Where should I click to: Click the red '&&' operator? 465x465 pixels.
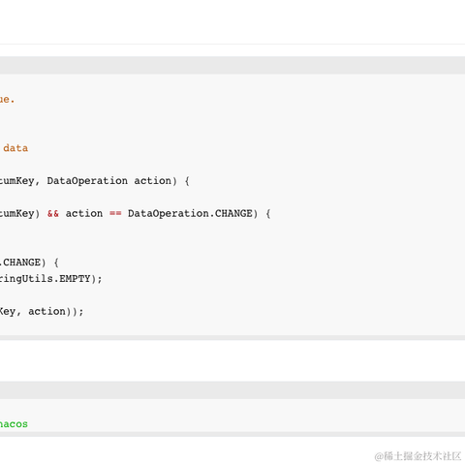(53, 214)
